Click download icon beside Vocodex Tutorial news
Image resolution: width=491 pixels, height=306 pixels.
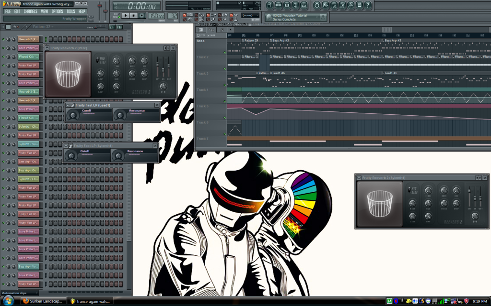[323, 17]
